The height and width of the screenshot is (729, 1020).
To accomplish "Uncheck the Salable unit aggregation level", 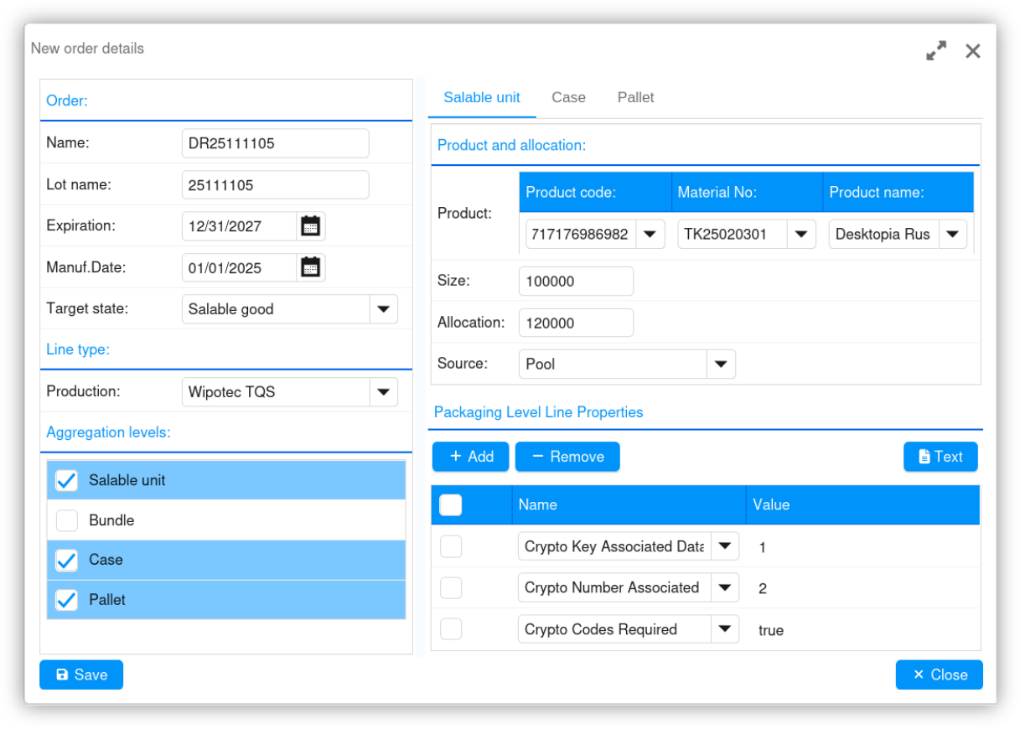I will point(66,480).
